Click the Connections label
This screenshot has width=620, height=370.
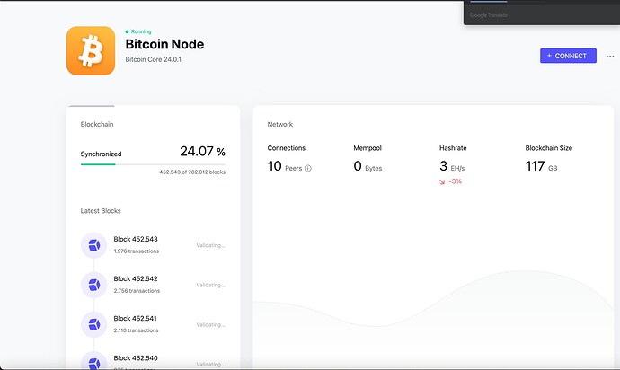pyautogui.click(x=287, y=148)
